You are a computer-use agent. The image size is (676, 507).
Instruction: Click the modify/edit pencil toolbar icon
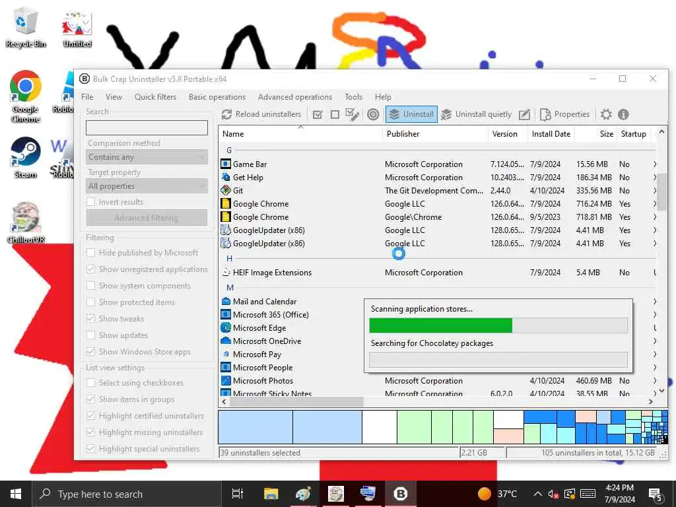tap(524, 114)
